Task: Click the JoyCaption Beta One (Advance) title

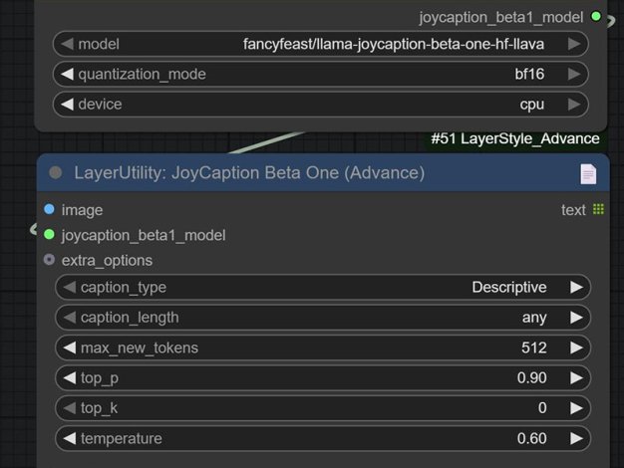Action: coord(249,173)
